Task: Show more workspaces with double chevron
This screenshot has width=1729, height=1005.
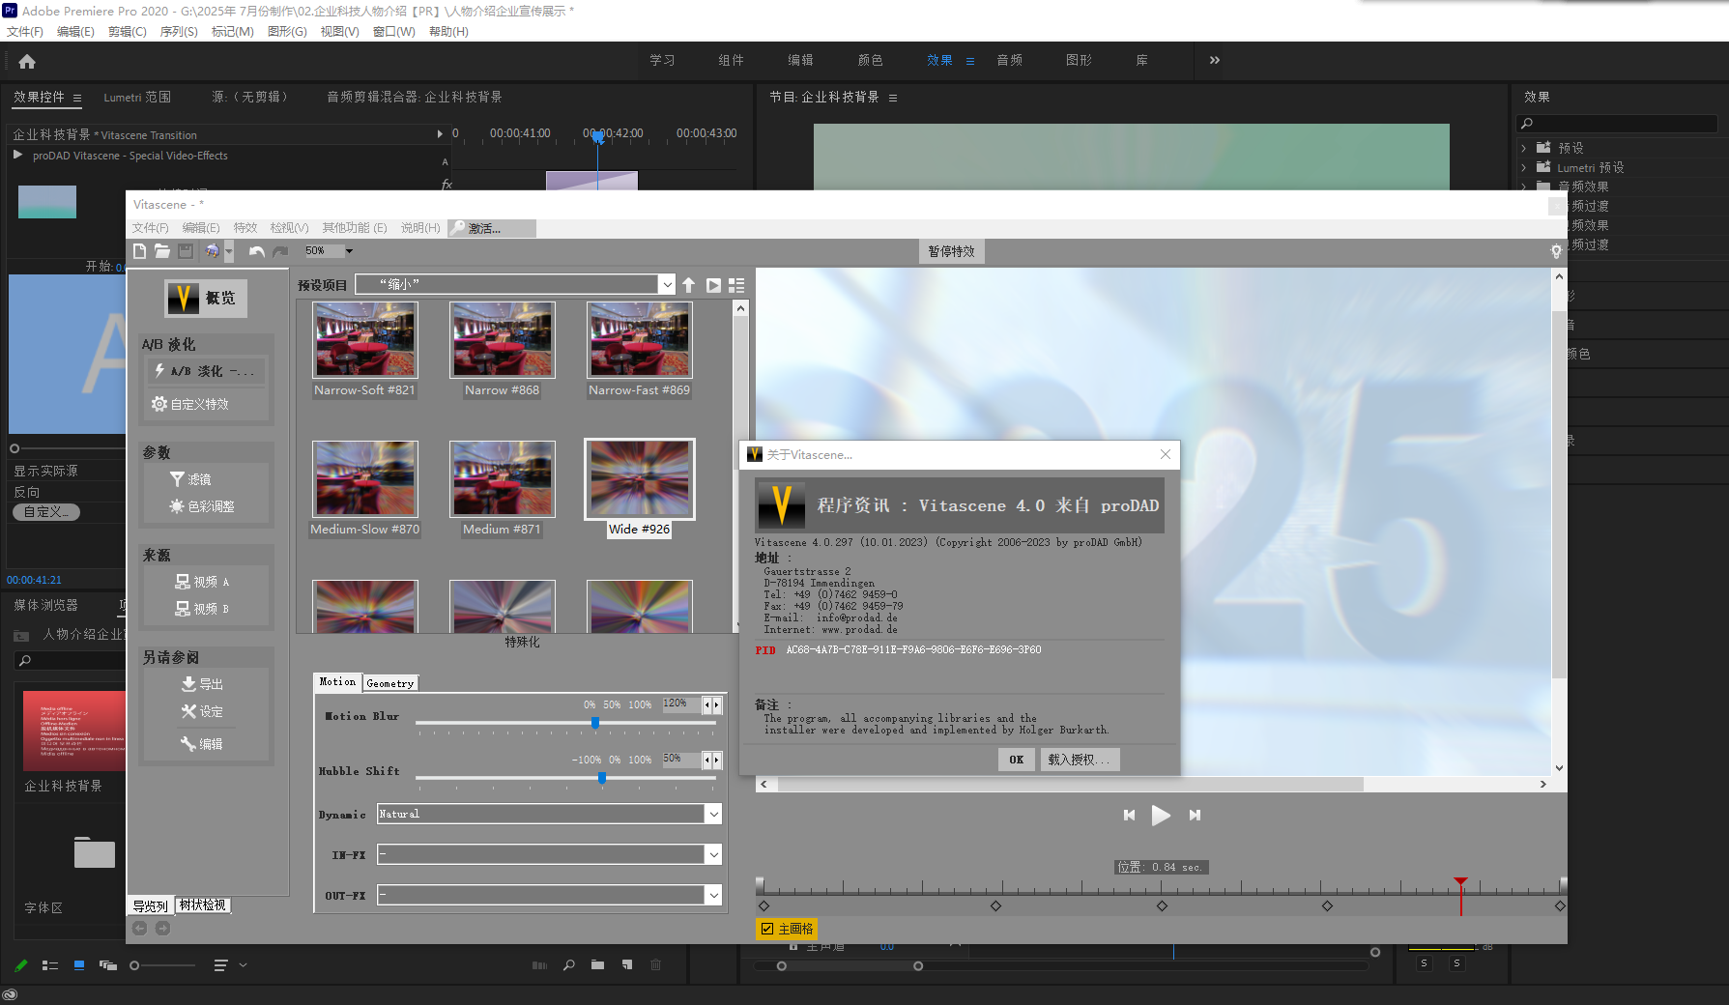Action: (1215, 60)
